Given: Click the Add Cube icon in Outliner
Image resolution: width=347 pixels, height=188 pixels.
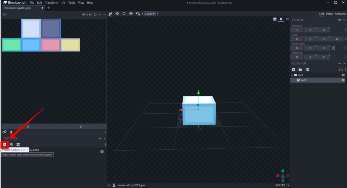Looking at the screenshot, I should (293, 70).
